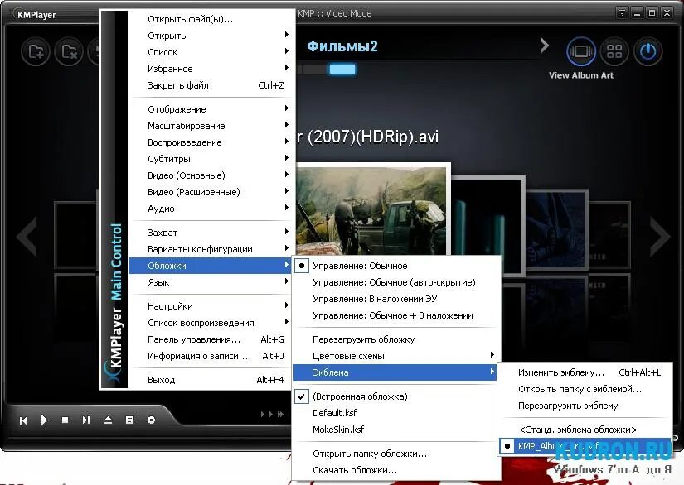The height and width of the screenshot is (485, 684).
Task: Open 'Видео (Основные)' menu entry
Action: coord(211,175)
